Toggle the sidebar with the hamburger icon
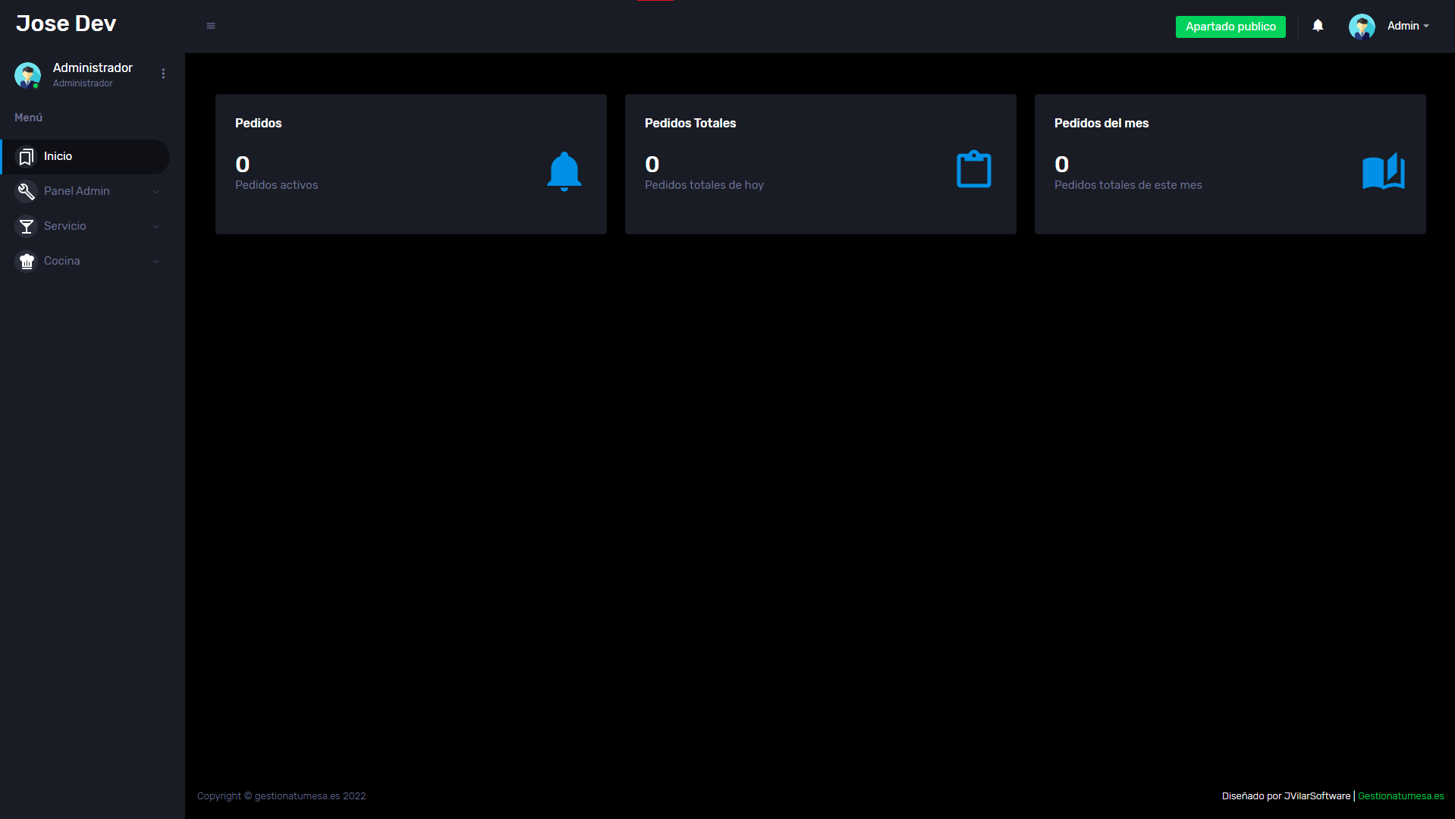1455x819 pixels. tap(211, 26)
